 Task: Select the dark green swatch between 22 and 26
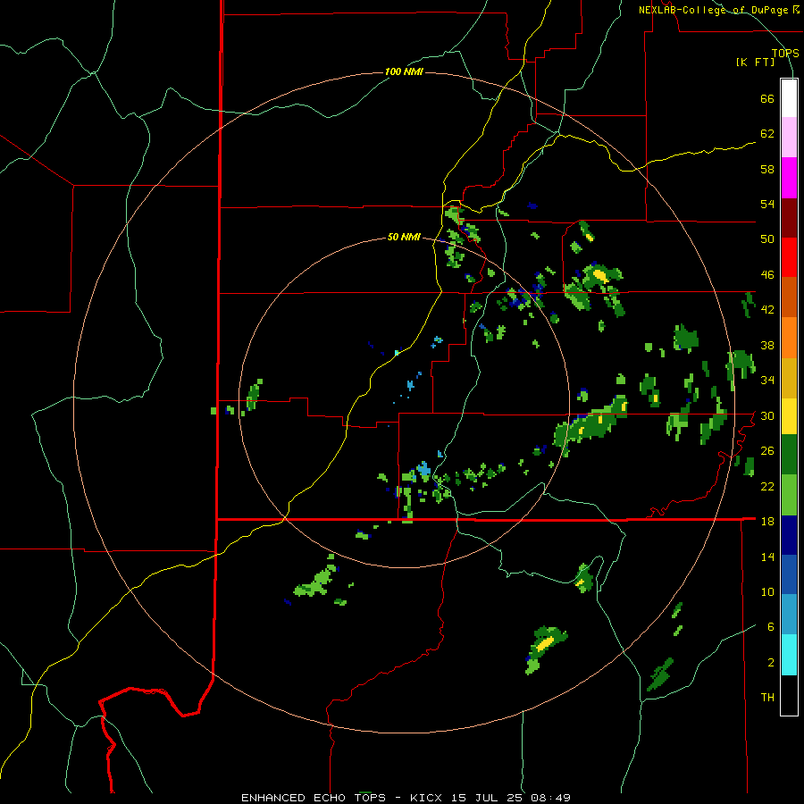click(x=789, y=455)
